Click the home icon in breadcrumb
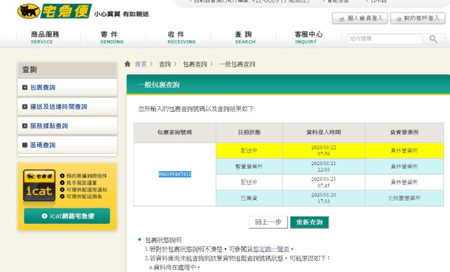Viewport: 450px width, 272px height. pyautogui.click(x=127, y=64)
